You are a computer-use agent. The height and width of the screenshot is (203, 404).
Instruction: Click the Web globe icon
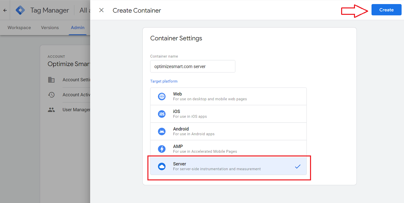[x=162, y=96]
